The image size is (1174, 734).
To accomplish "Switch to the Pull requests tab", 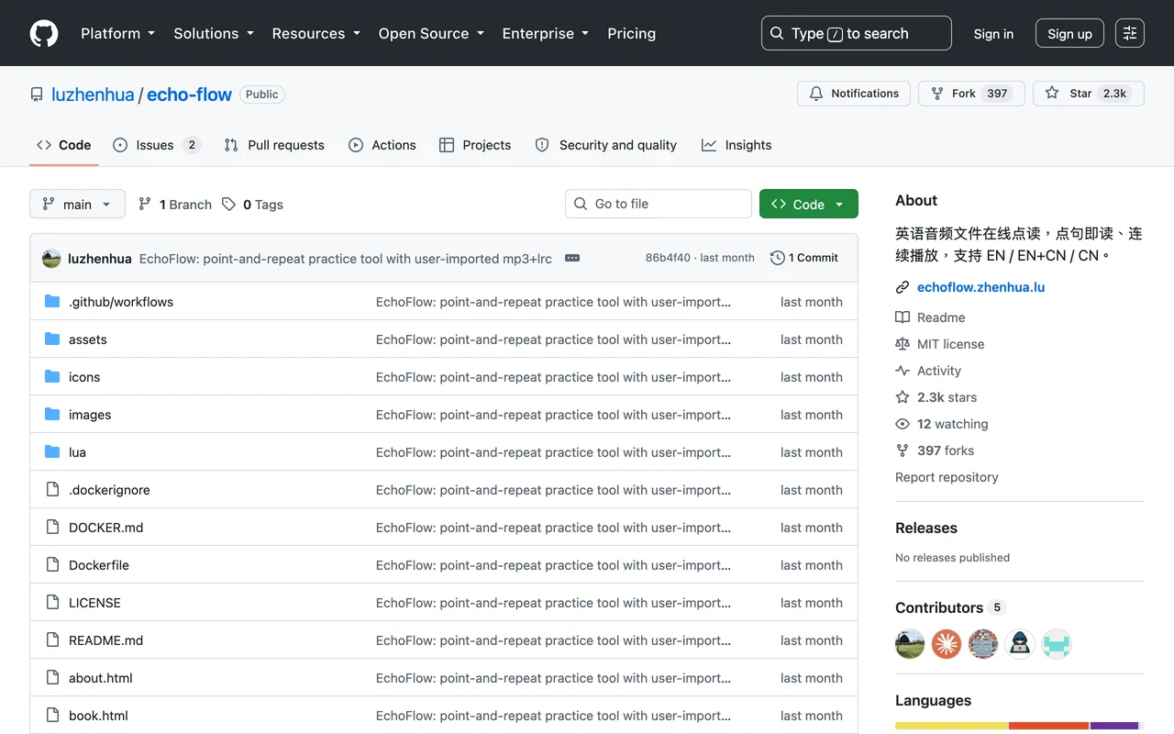I will tap(274, 145).
